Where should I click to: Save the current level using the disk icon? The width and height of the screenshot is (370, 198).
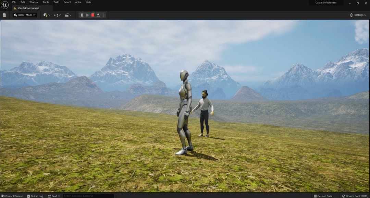4,15
